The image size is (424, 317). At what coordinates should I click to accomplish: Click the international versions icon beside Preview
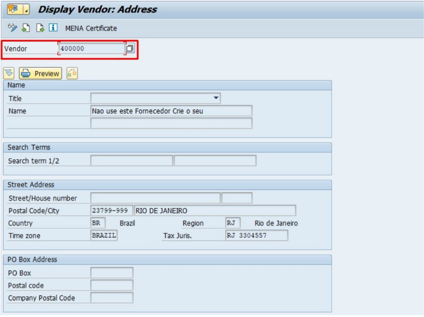coord(72,73)
